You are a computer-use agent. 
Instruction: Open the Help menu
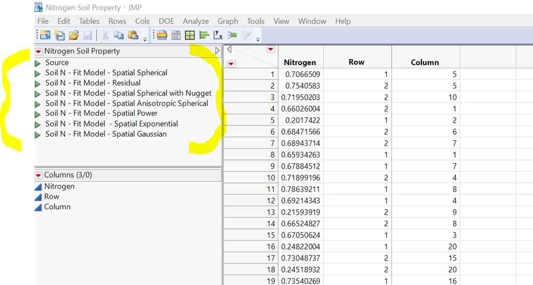[x=343, y=21]
